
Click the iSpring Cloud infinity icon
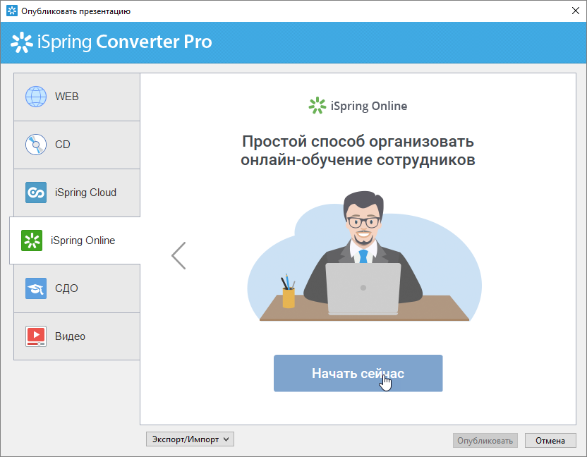(36, 193)
